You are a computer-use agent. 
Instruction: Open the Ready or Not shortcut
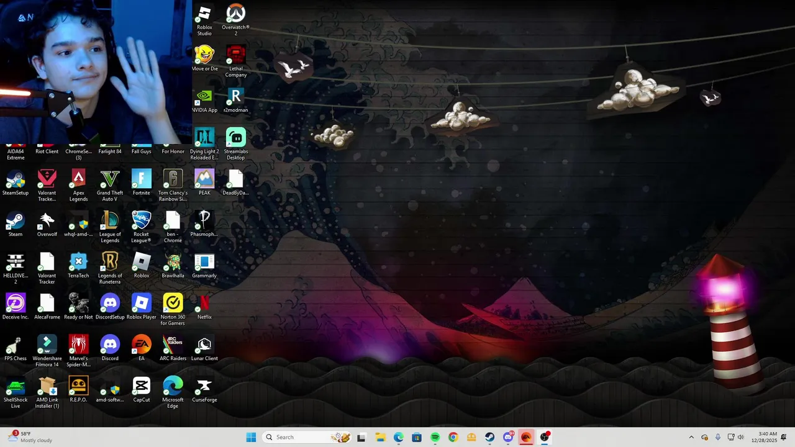[x=78, y=307]
